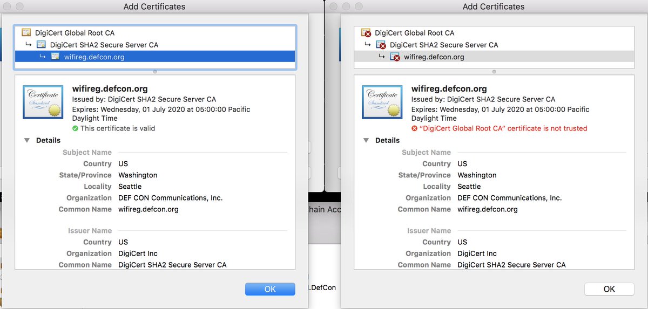This screenshot has height=309, width=648.
Task: Click 'Issued by' line in right dialog
Action: pos(483,99)
